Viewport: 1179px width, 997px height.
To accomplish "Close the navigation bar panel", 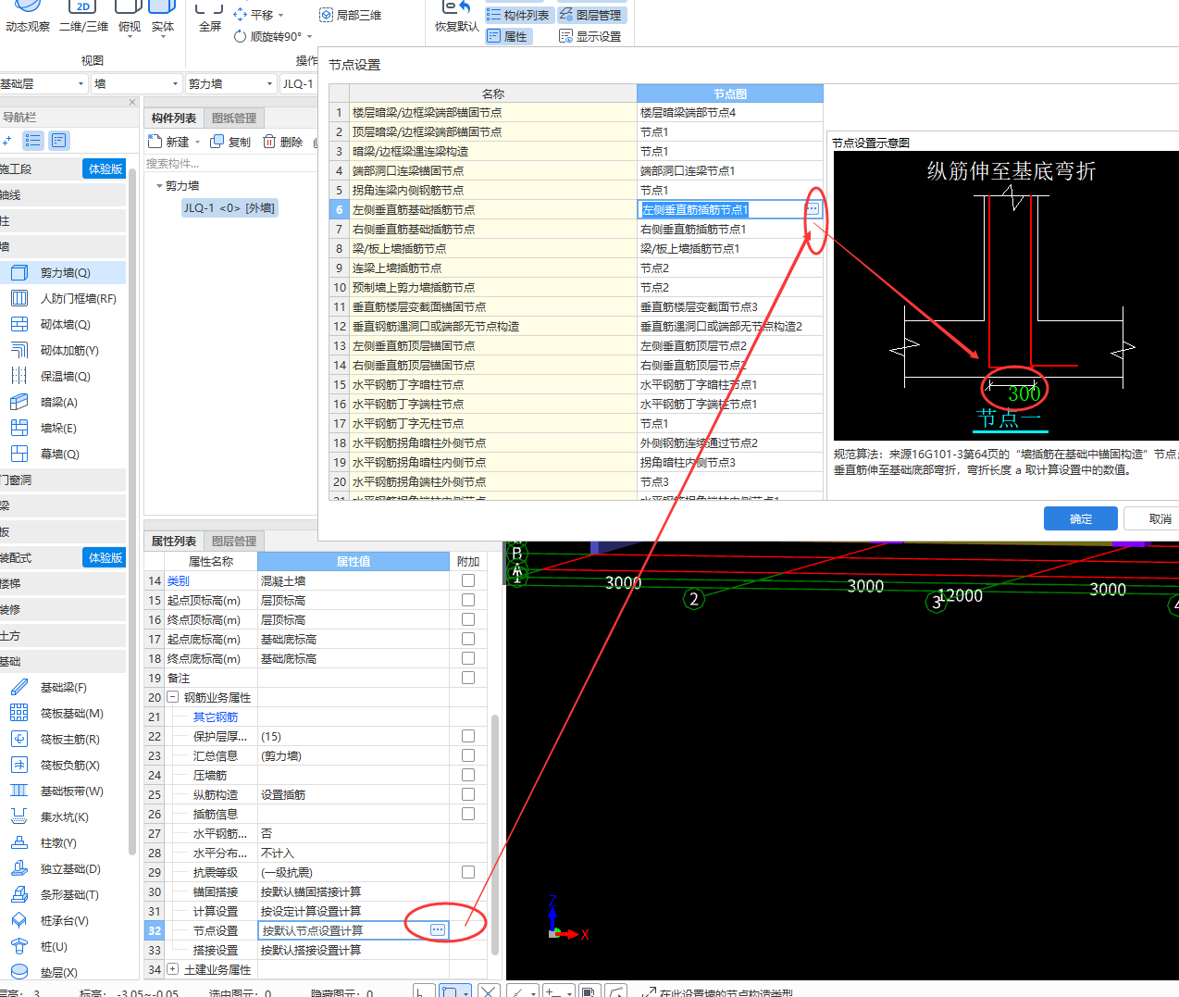I will coord(132,103).
